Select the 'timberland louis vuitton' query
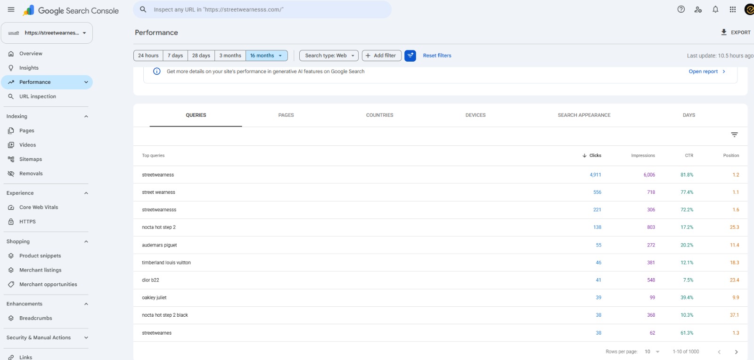Viewport: 754px width, 360px height. click(440, 263)
